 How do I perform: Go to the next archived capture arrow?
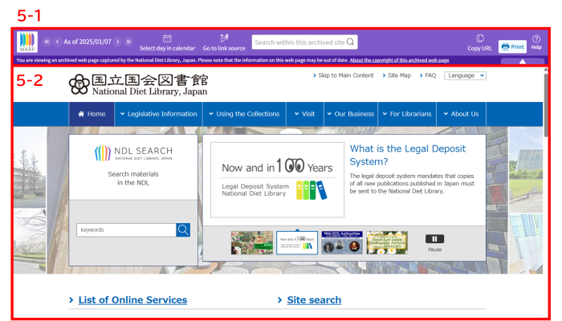coord(117,42)
